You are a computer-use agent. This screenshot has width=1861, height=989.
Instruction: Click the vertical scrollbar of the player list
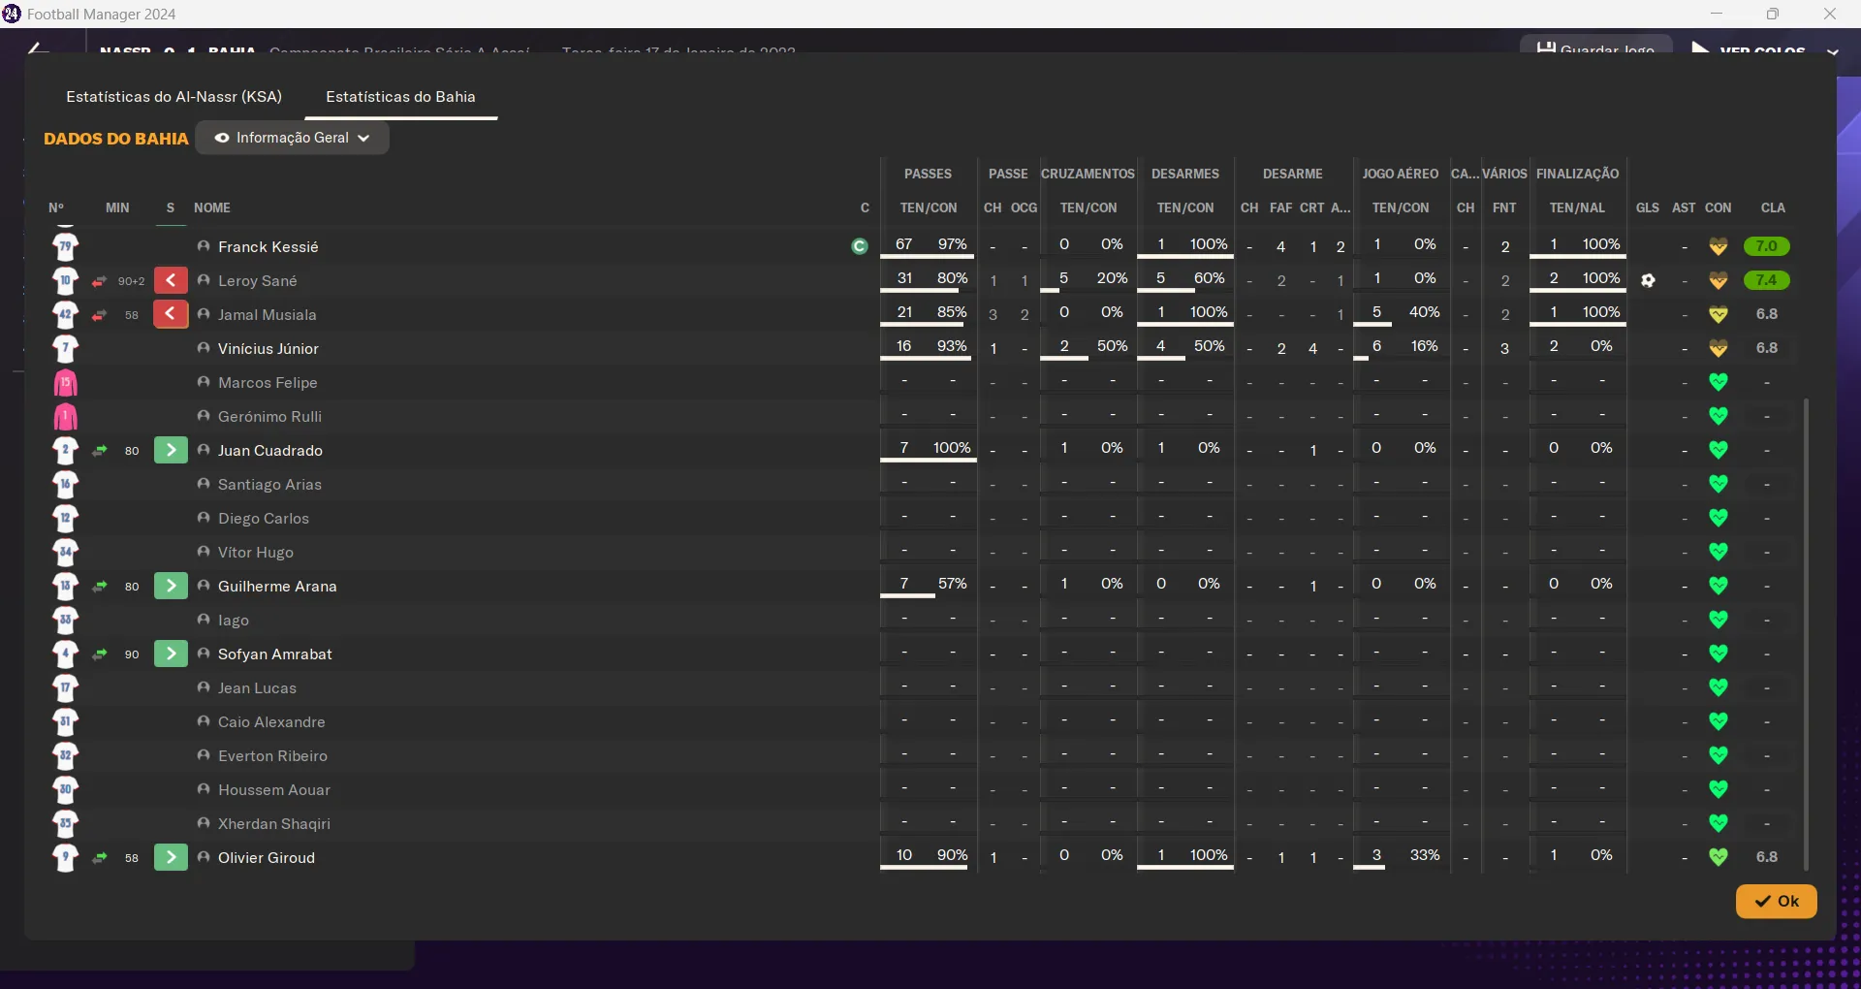pyautogui.click(x=1806, y=634)
